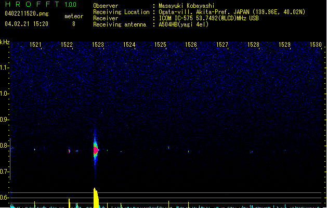Click the large red meteor echo at 1523
327x208 pixels.
96,150
